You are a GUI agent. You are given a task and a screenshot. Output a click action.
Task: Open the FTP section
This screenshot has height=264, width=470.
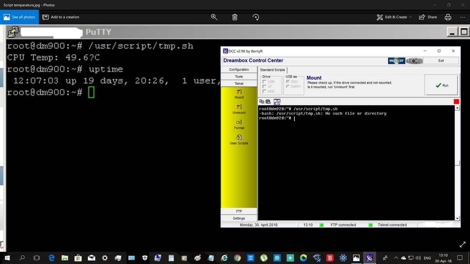pos(239,211)
